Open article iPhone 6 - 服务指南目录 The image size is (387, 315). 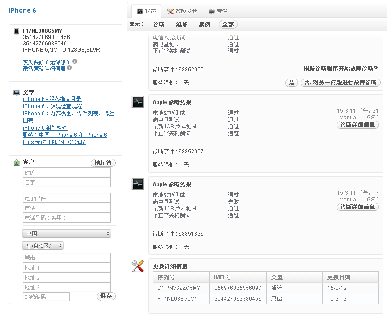[x=52, y=99]
